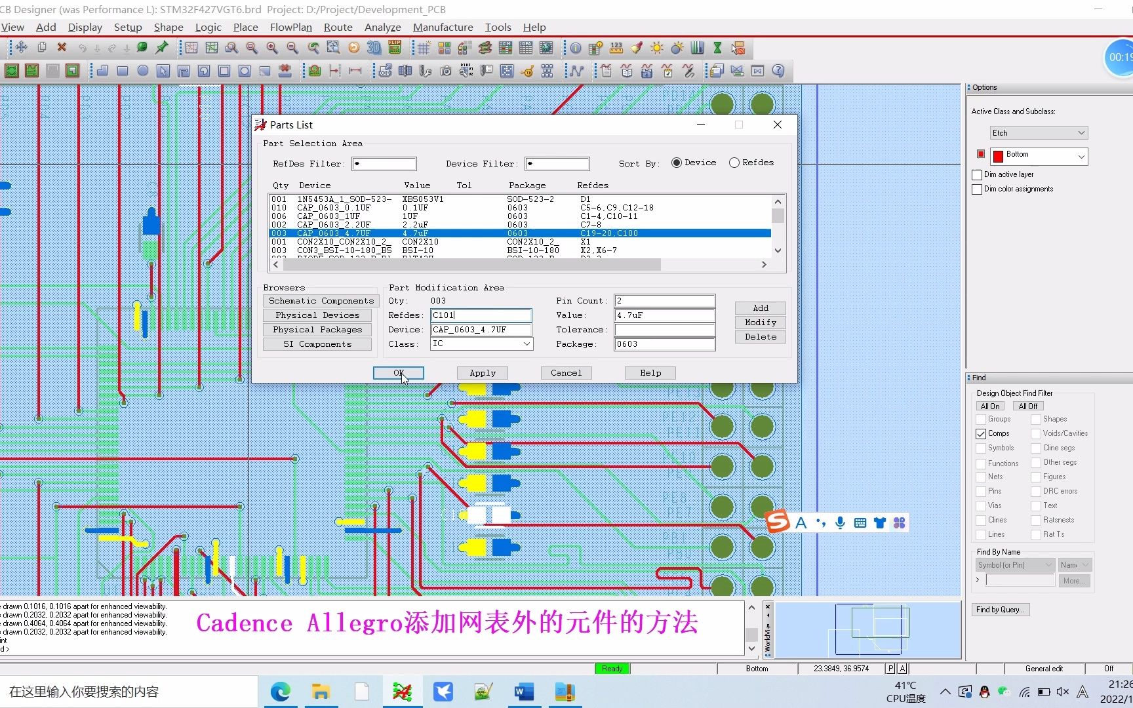Check Groups in Find filter
Screen dimensions: 1133x708
click(981, 420)
